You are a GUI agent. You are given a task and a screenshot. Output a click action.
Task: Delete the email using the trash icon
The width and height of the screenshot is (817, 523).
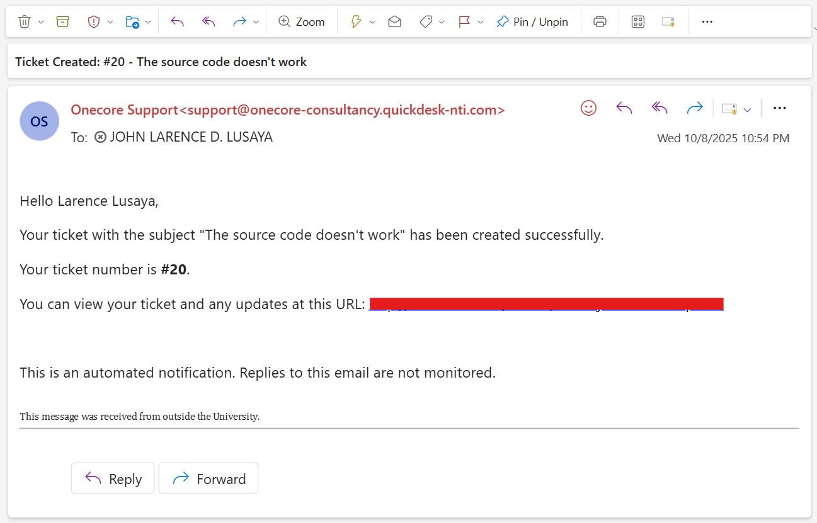(23, 21)
